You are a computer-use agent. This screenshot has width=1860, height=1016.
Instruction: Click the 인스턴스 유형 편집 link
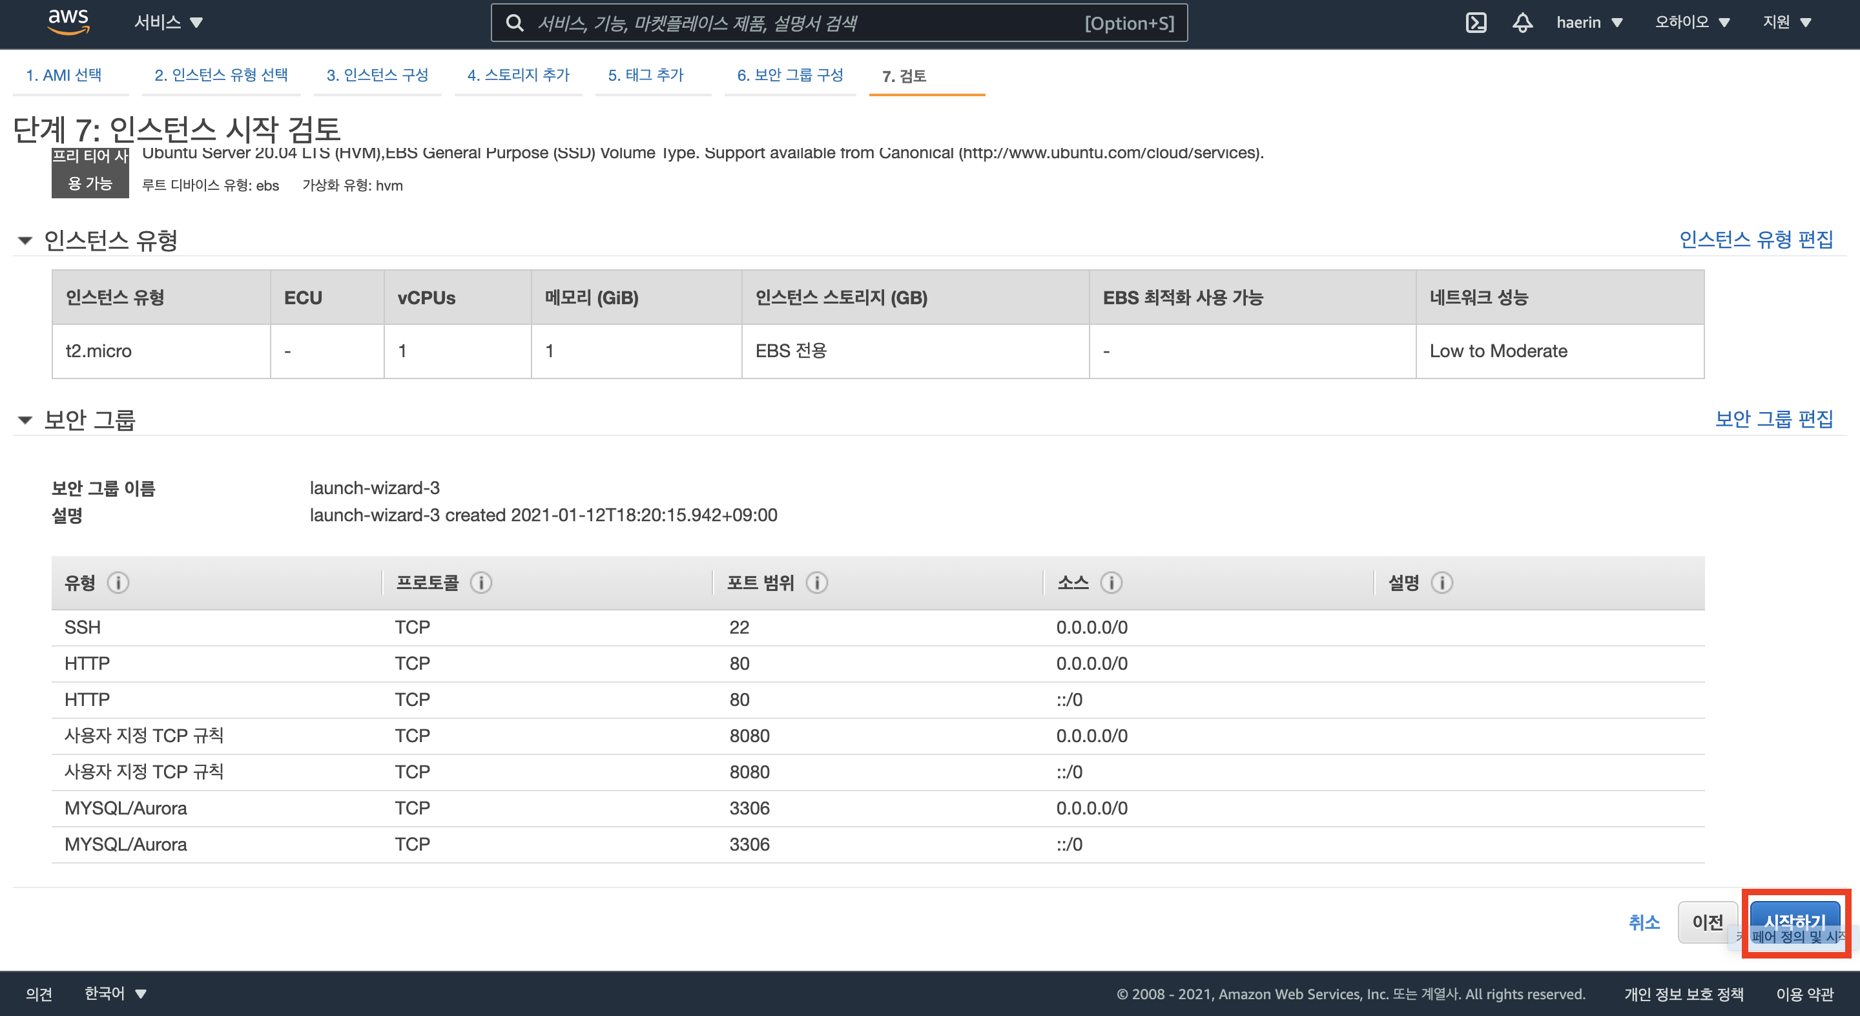(1755, 239)
